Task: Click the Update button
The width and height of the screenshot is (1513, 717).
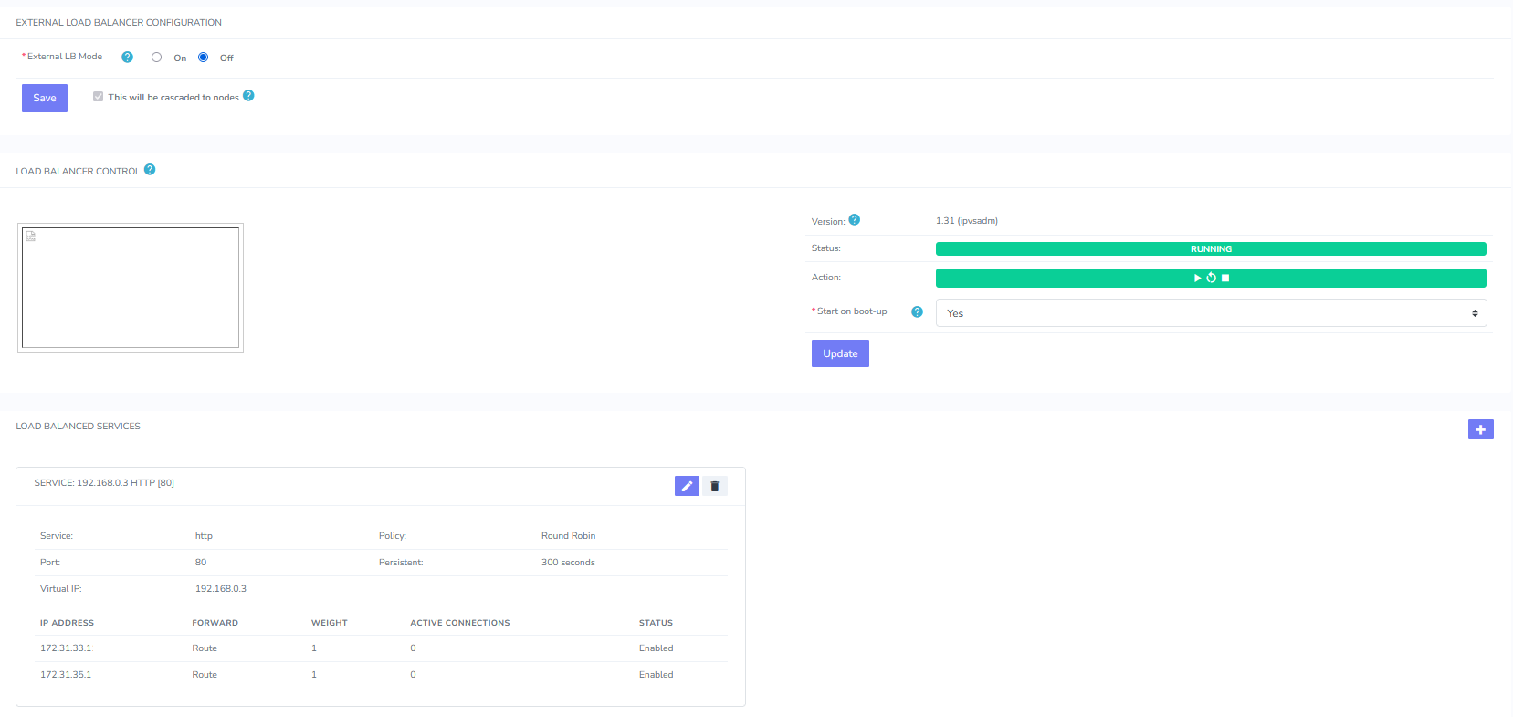Action: pyautogui.click(x=840, y=353)
